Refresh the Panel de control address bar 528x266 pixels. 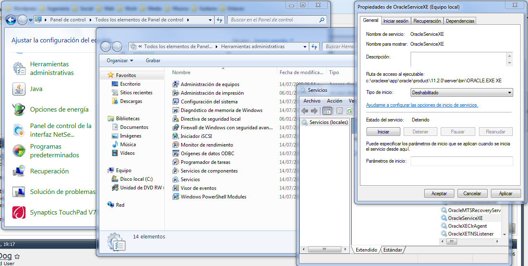pos(220,20)
